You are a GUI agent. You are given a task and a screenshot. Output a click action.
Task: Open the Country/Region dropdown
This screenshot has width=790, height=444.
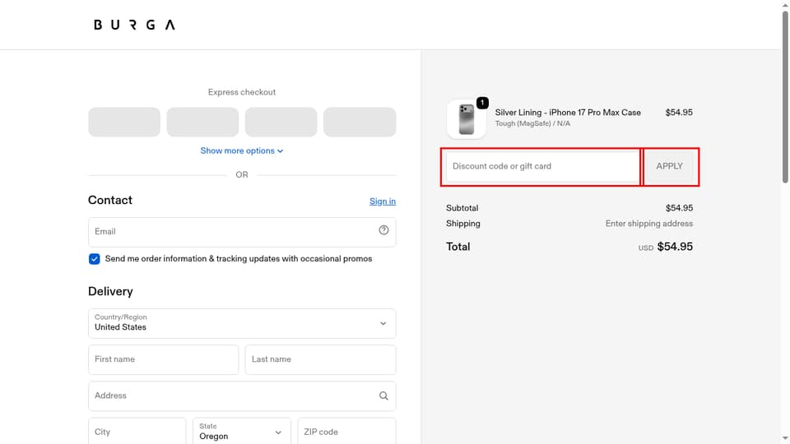[242, 323]
